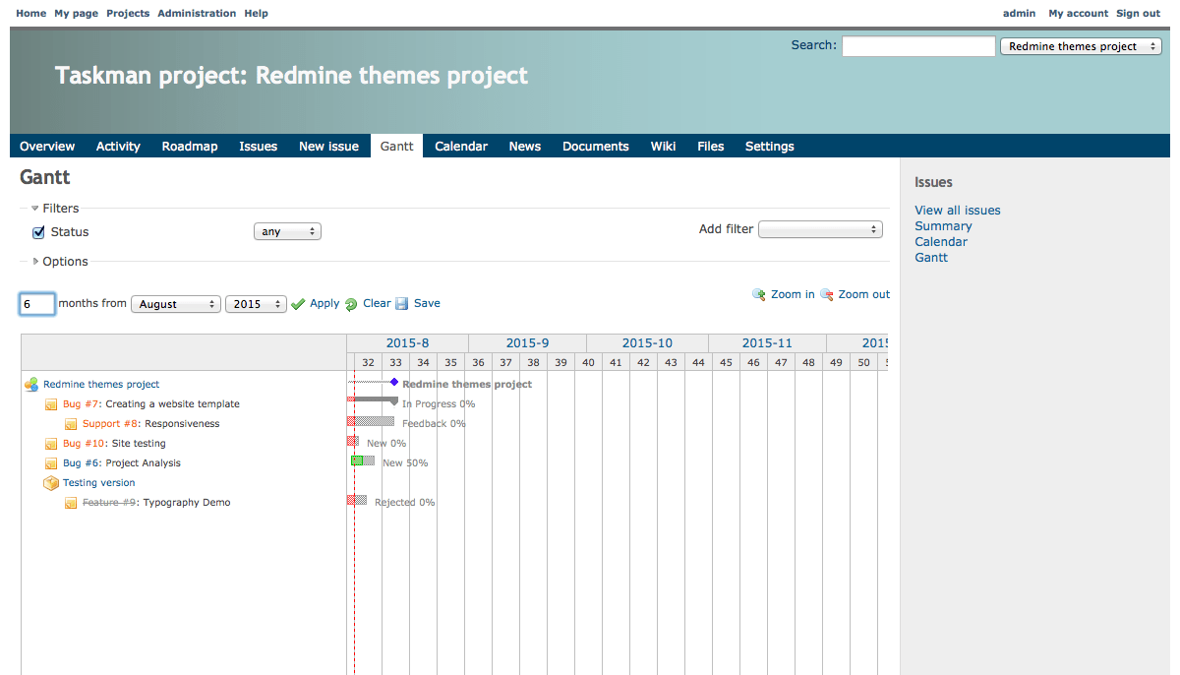The height and width of the screenshot is (675, 1180).
Task: Open the News tab
Action: [525, 146]
